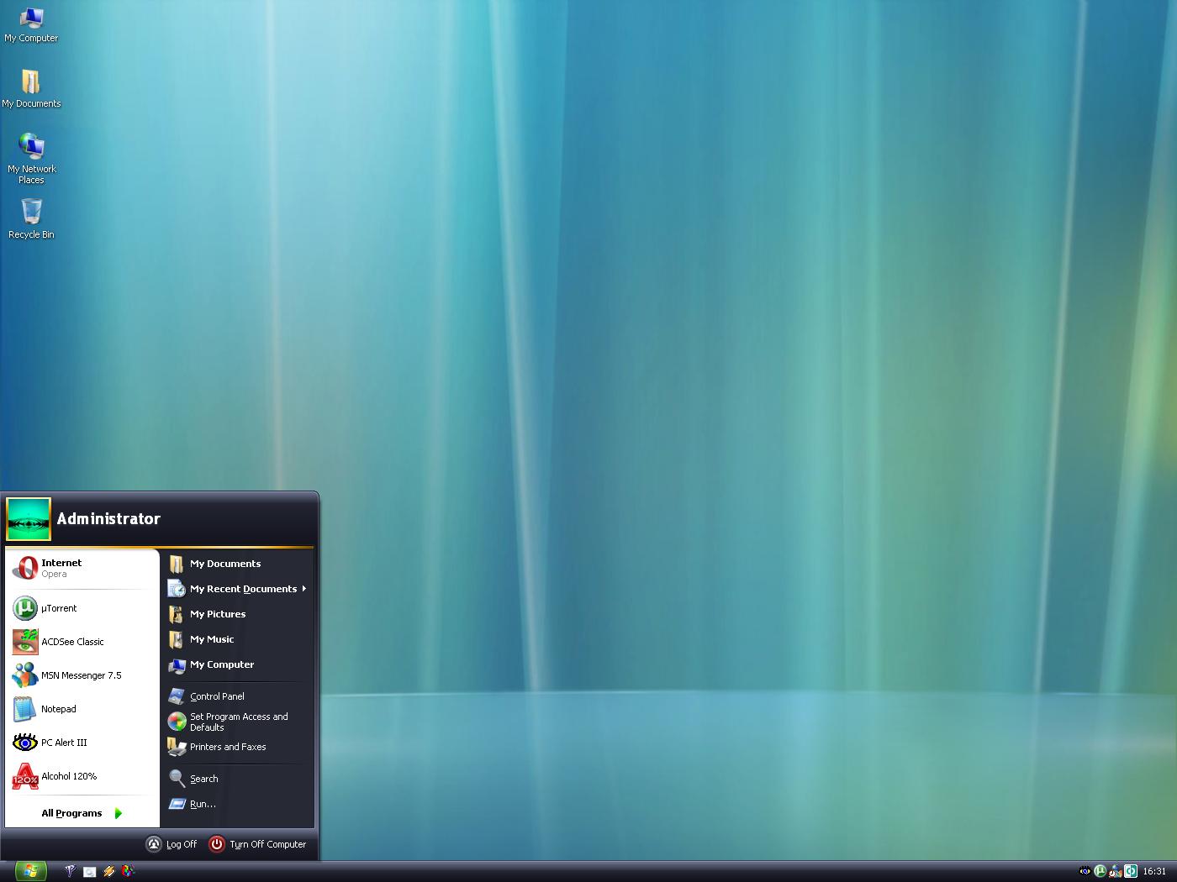Viewport: 1177px width, 882px height.
Task: Start MSN Messenger 7.5 from the Start menu
Action: 82,675
